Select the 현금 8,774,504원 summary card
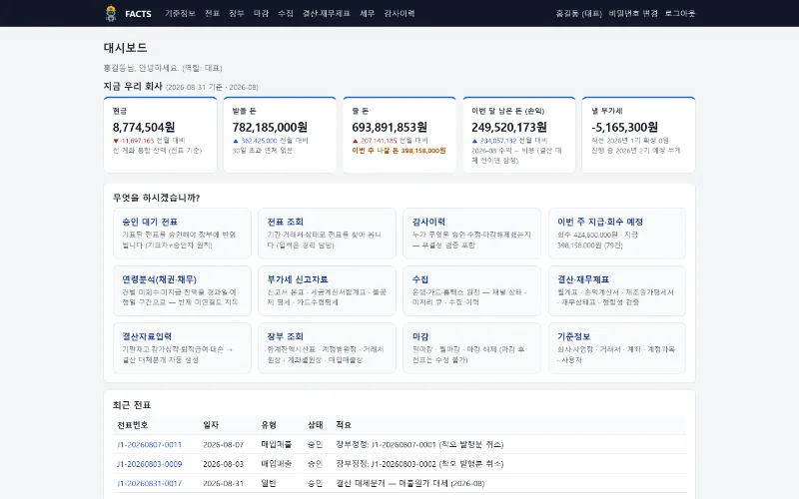Image resolution: width=799 pixels, height=499 pixels. coord(160,135)
